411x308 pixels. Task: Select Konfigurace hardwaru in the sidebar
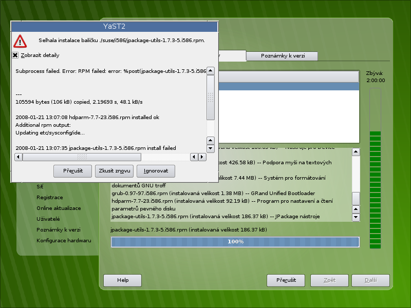[x=64, y=240]
